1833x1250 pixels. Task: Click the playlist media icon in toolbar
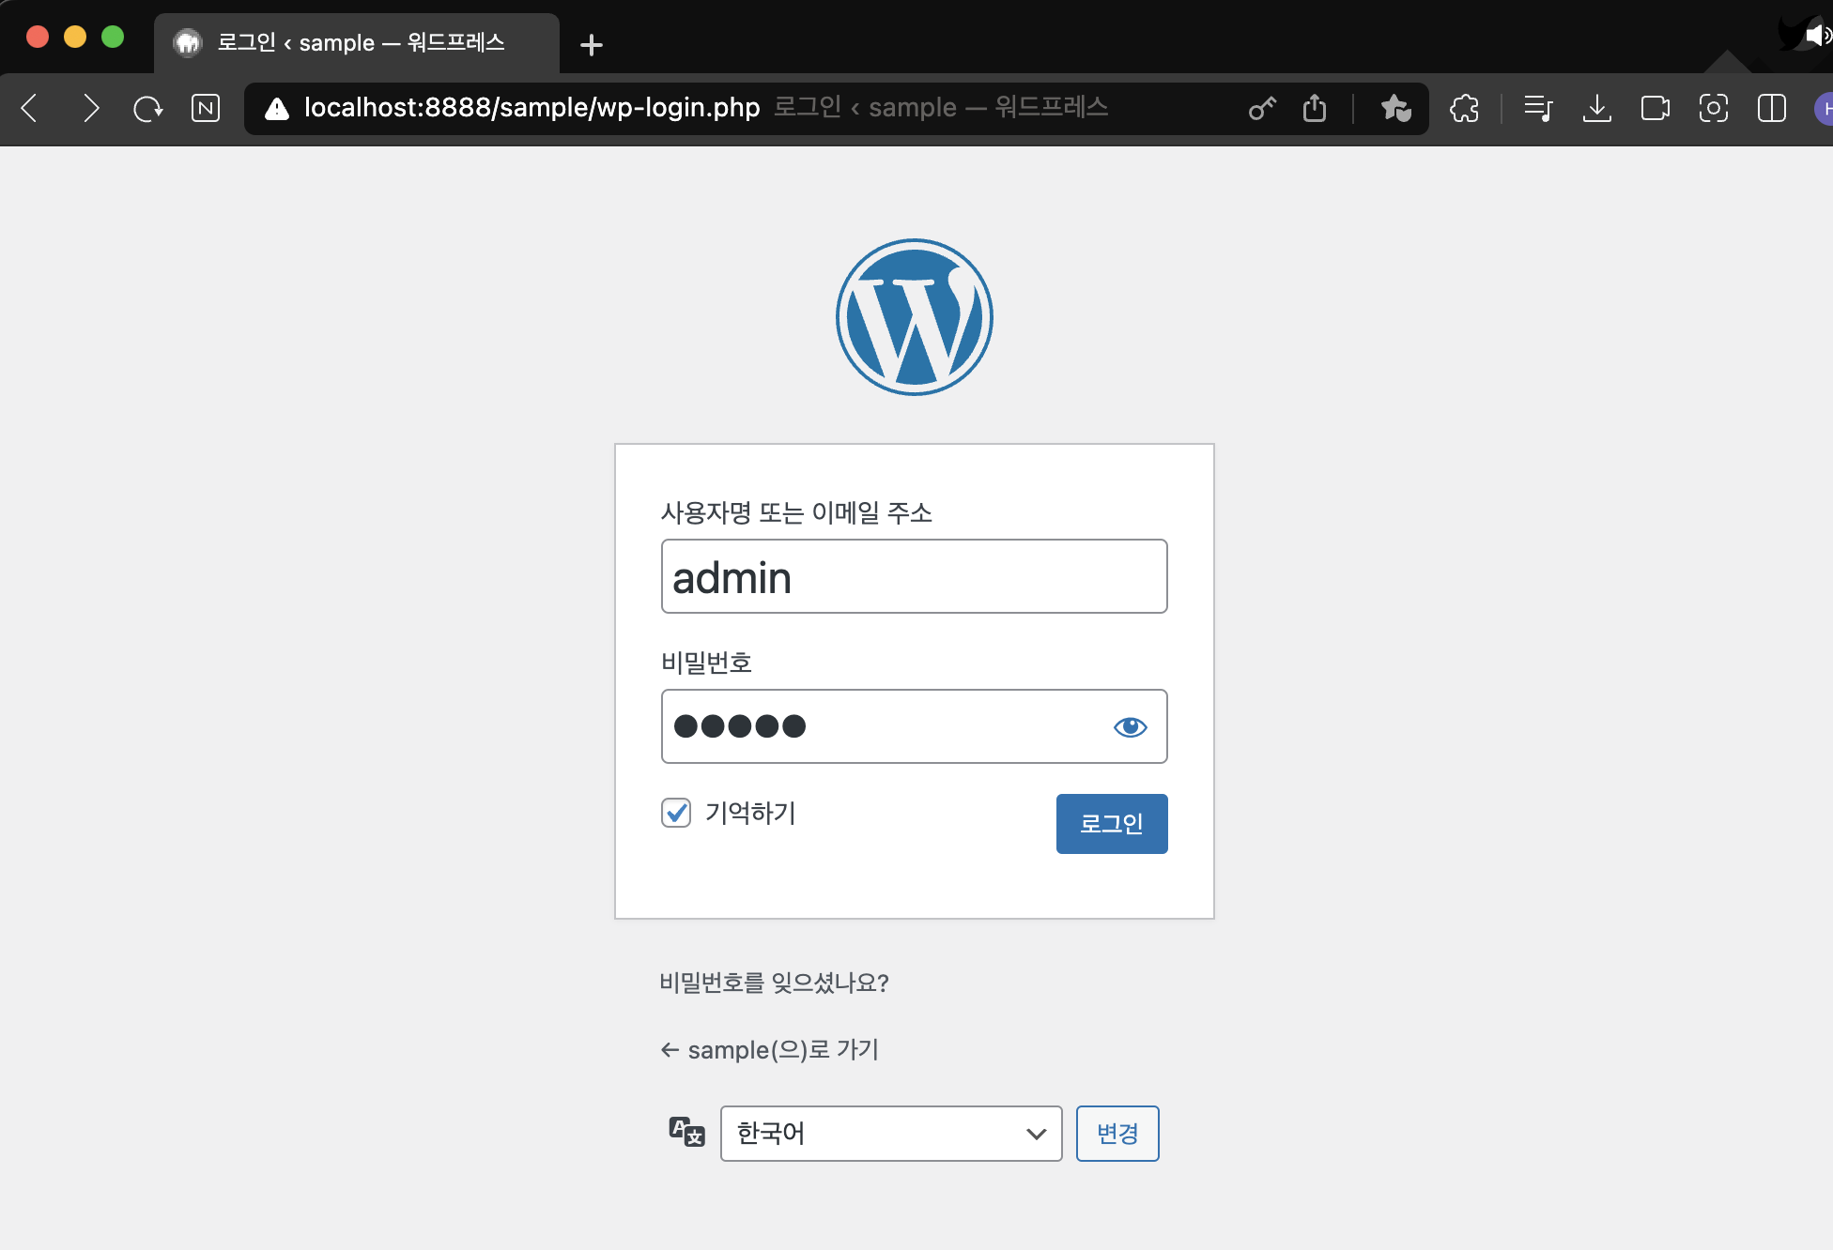pyautogui.click(x=1538, y=109)
